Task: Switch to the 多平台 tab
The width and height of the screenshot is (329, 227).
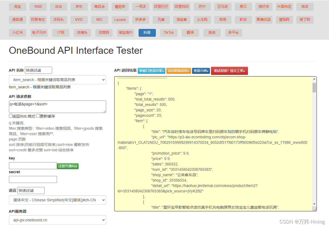Action: click(x=234, y=33)
